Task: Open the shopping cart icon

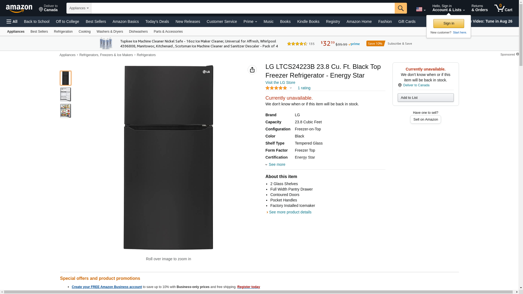Action: click(503, 8)
